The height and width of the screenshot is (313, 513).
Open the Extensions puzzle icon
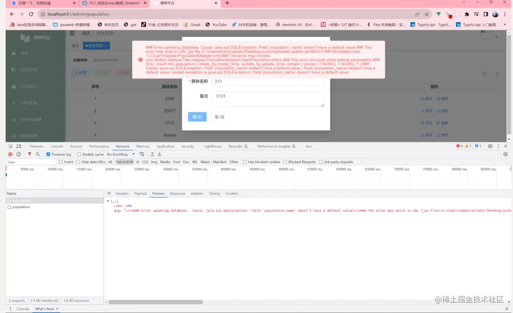[x=467, y=14]
